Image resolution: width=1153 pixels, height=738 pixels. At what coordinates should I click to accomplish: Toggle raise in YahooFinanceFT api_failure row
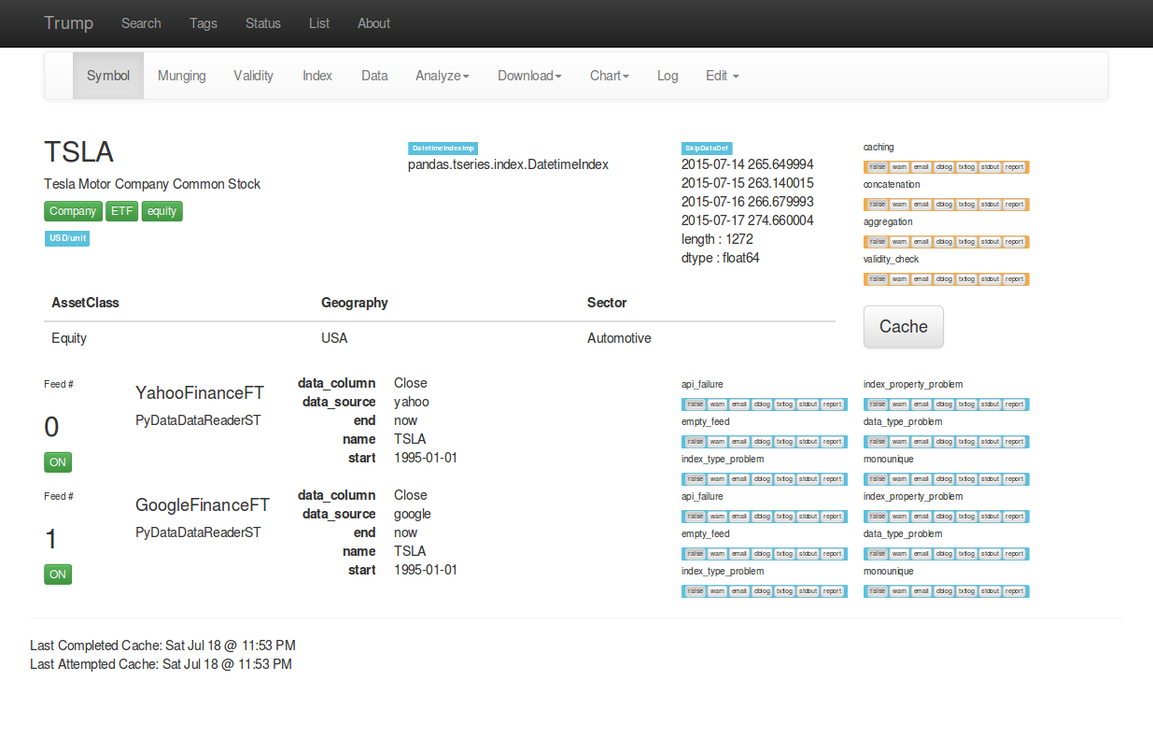pyautogui.click(x=696, y=404)
